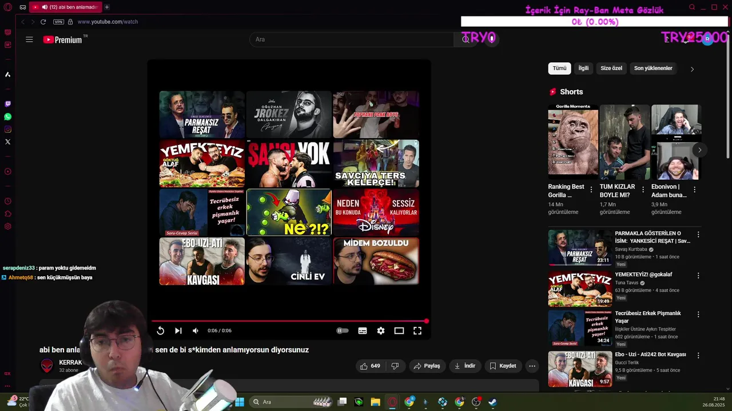The width and height of the screenshot is (732, 411).
Task: Open a new browser tab with plus
Action: pos(106,7)
